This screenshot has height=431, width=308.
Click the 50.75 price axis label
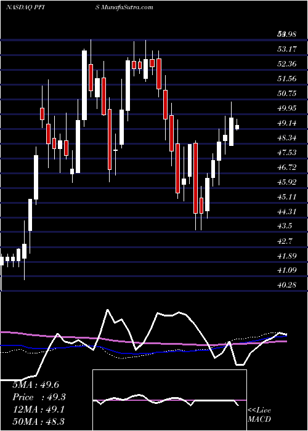click(x=287, y=94)
